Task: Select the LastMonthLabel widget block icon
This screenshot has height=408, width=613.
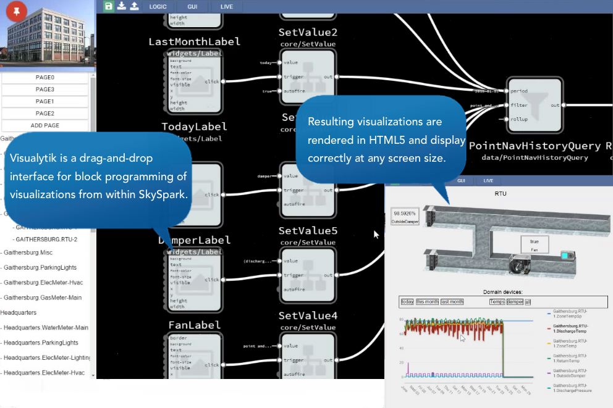Action: pos(193,82)
